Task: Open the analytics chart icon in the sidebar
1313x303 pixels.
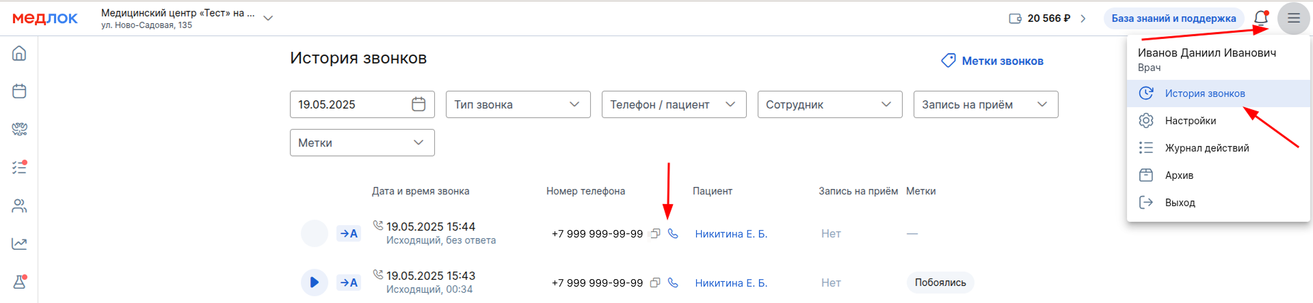Action: click(19, 244)
